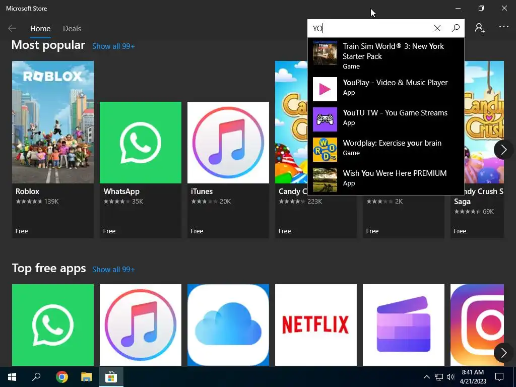Click Wish You Were Here thumbnail

[x=325, y=180]
